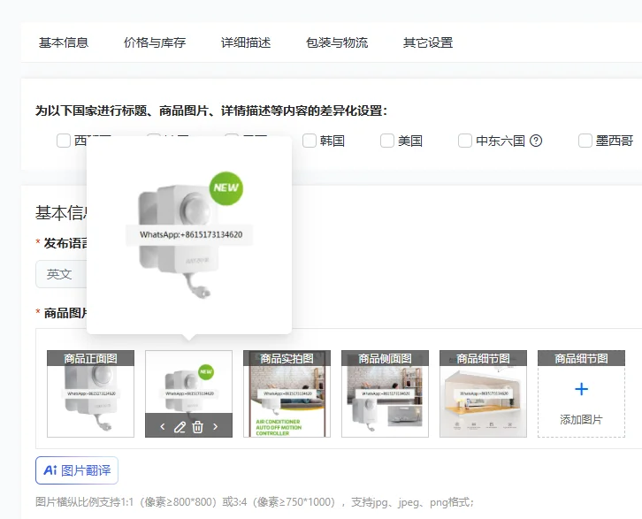
Task: Tick the 韩国 checkbox
Action: [x=310, y=141]
